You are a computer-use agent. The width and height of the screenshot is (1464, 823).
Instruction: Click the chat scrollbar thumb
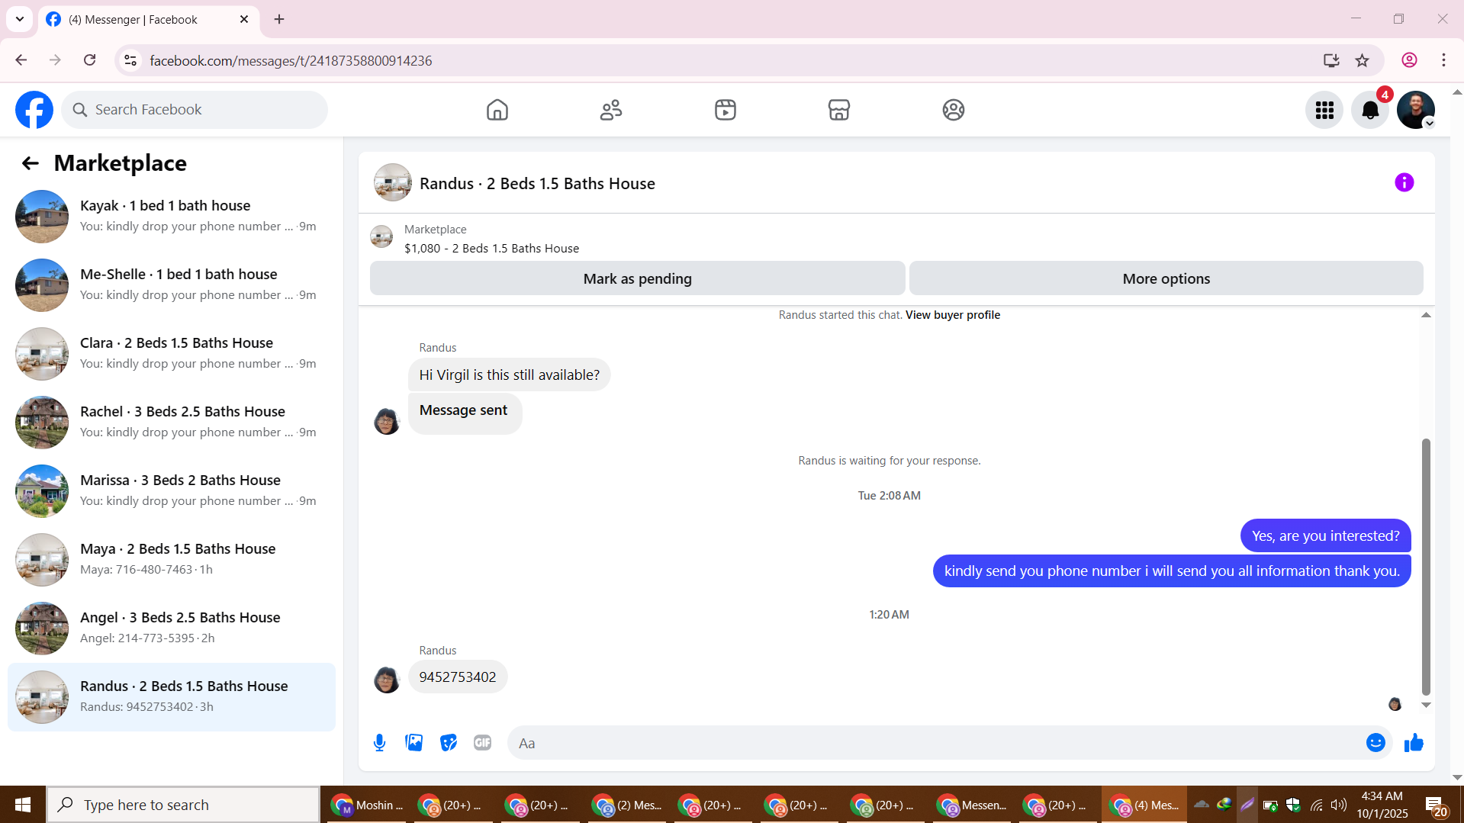point(1426,567)
